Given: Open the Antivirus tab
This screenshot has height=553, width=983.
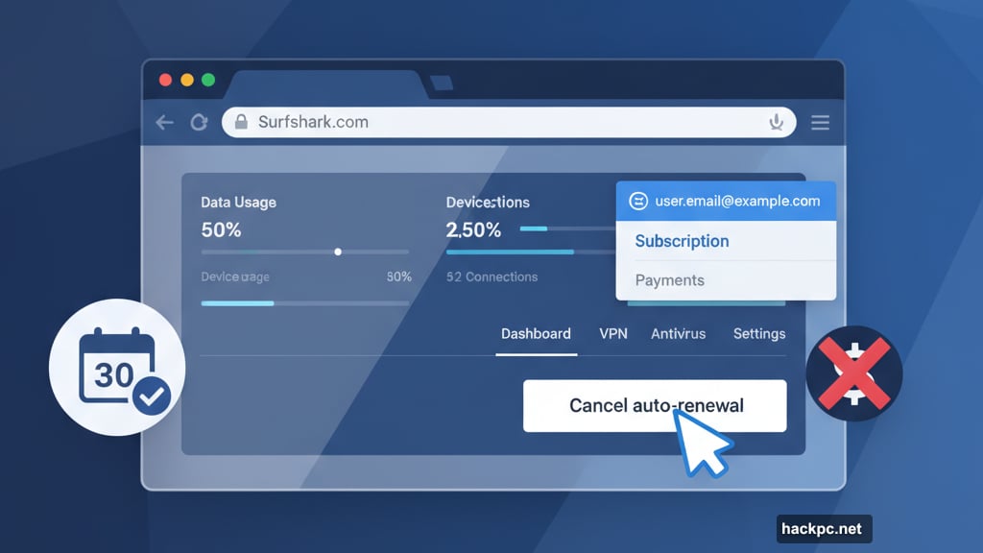Looking at the screenshot, I should click(678, 334).
